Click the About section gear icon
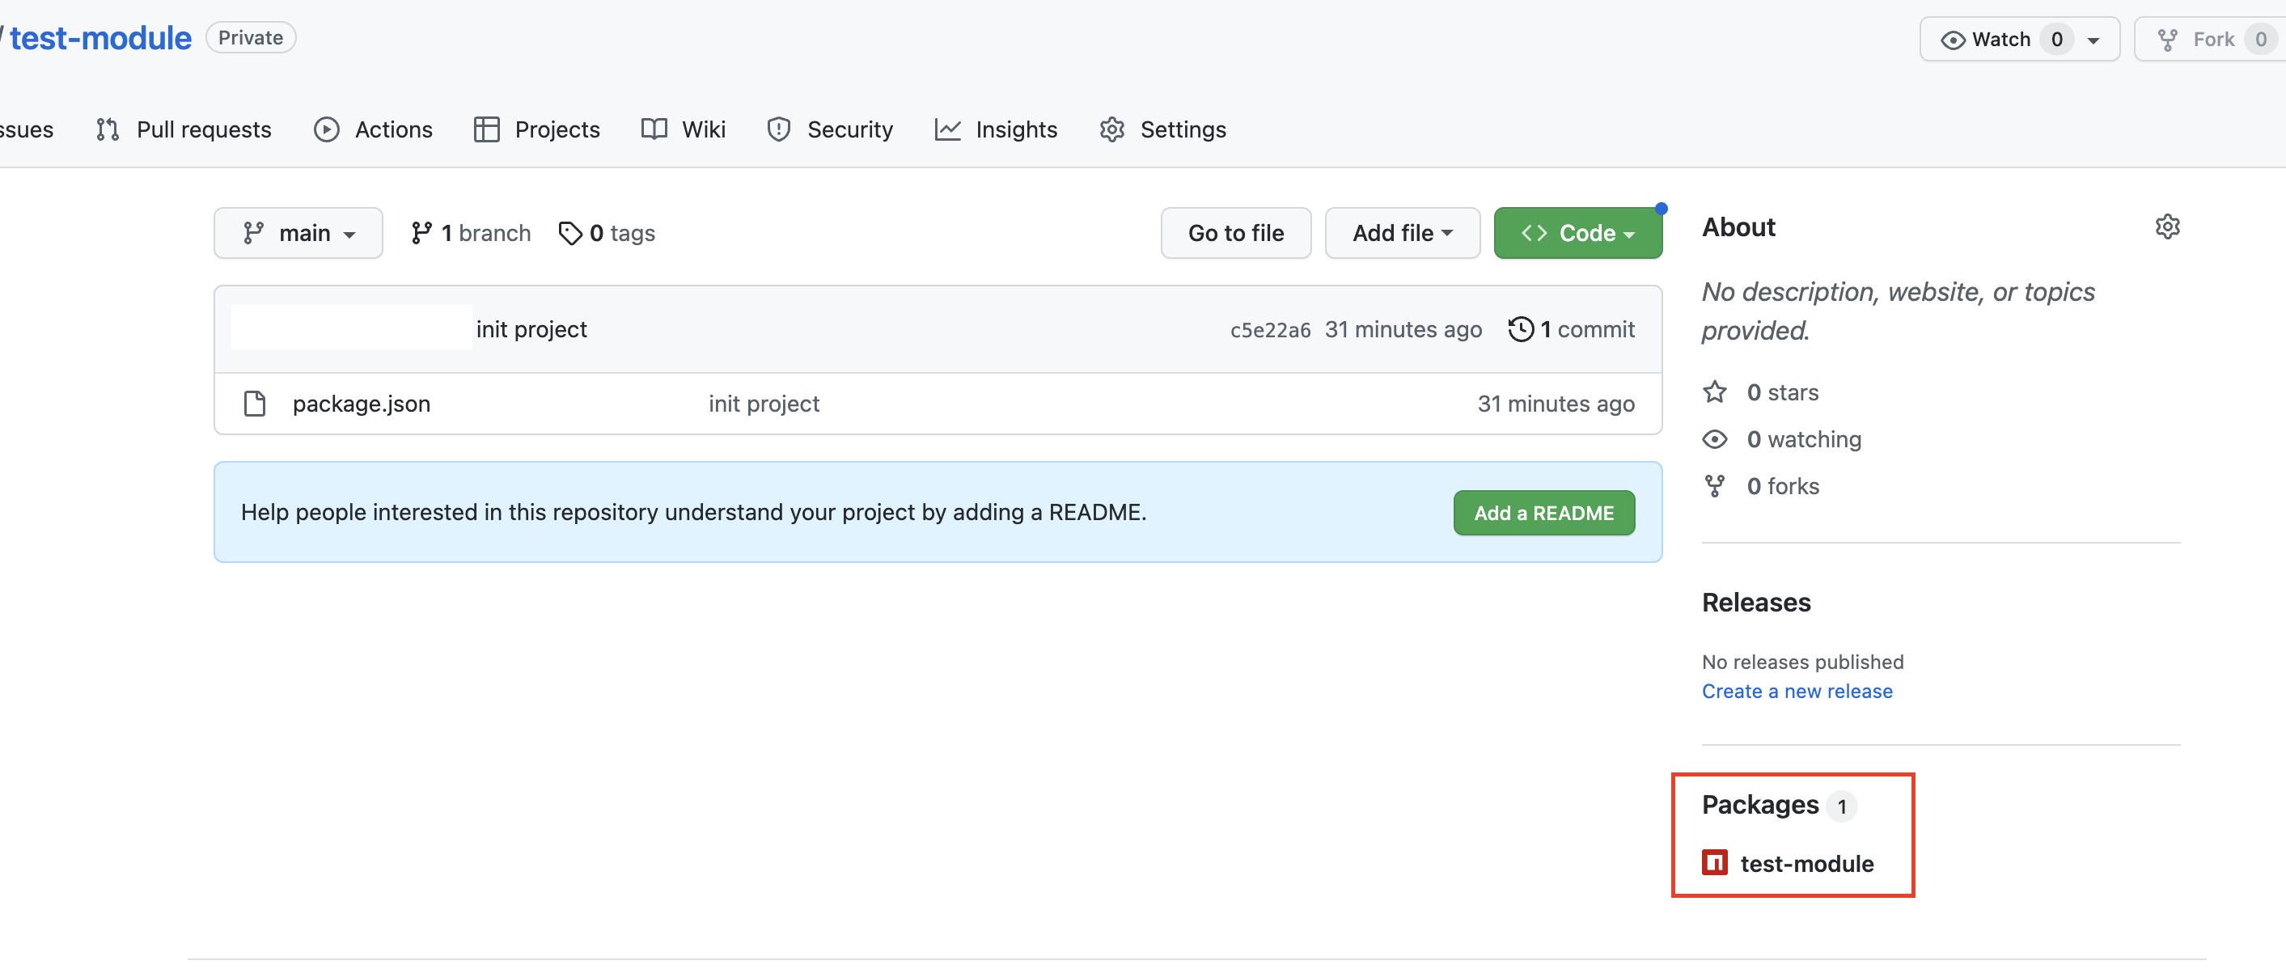Viewport: 2286px width, 969px height. pos(2166,227)
